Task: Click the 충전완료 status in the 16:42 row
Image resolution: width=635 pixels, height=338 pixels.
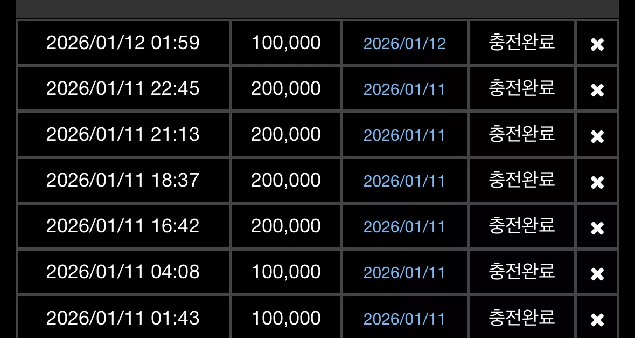Action: [521, 225]
